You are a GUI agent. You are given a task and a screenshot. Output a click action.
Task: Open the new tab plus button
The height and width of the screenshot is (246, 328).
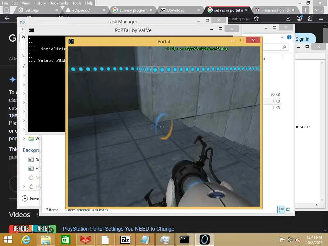[x=305, y=10]
